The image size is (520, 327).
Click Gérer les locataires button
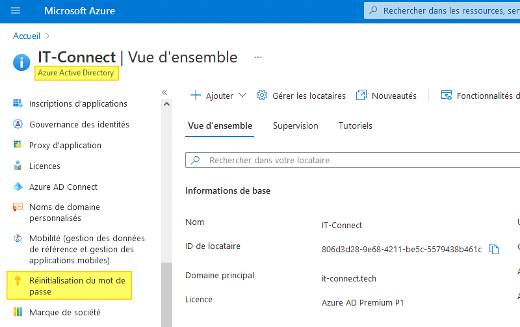click(x=302, y=96)
